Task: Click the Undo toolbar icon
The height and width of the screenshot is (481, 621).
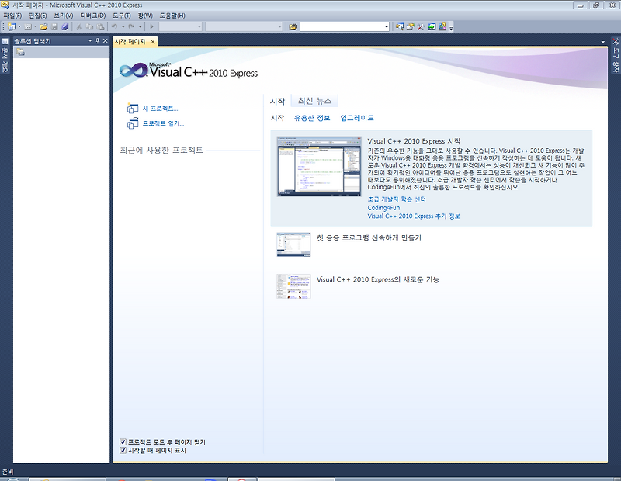Action: click(114, 27)
